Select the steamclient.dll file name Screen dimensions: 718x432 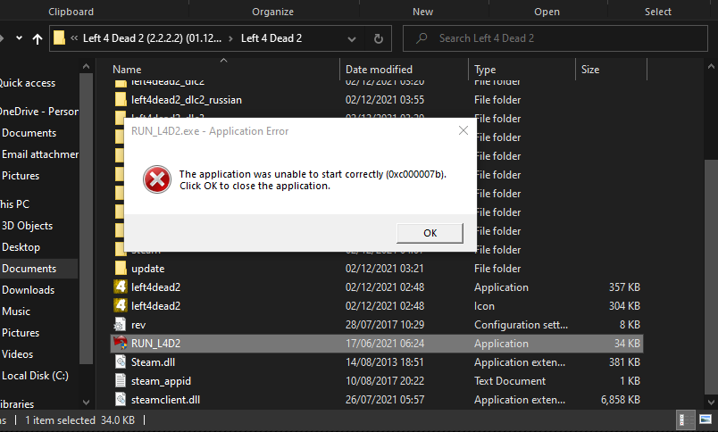pyautogui.click(x=165, y=400)
